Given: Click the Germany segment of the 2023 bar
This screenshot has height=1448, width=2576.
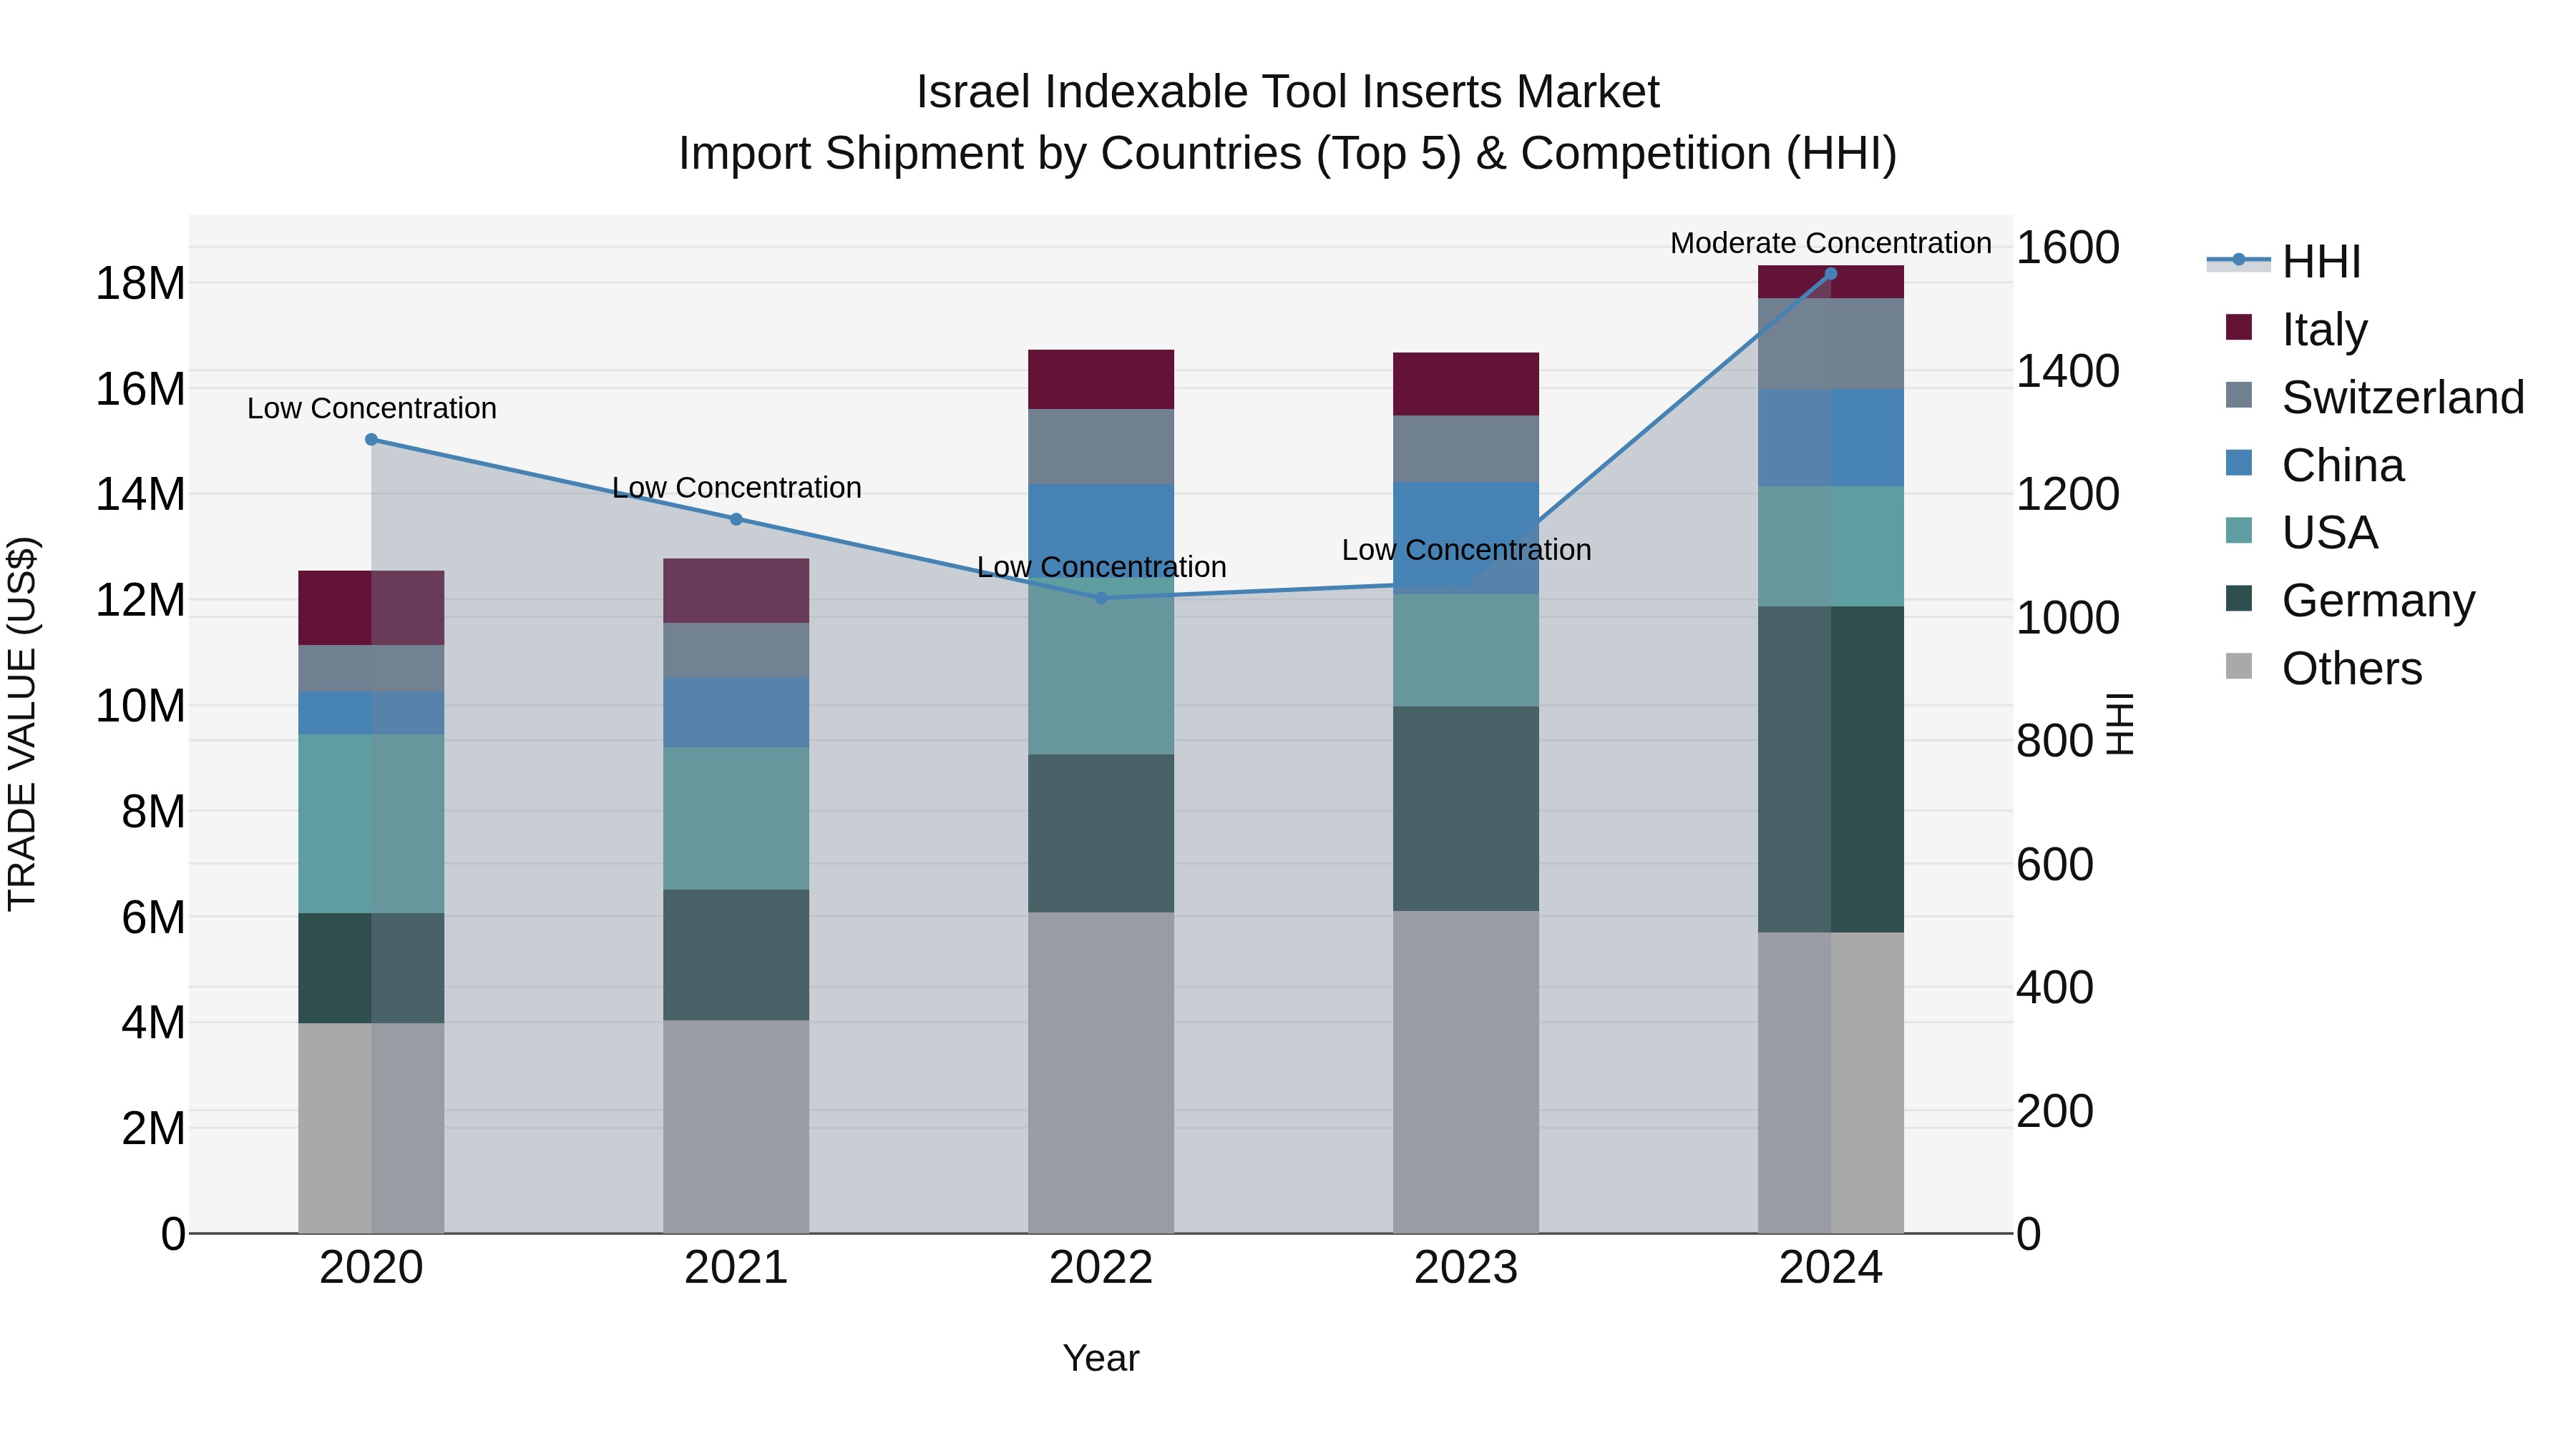Looking at the screenshot, I should [1466, 809].
